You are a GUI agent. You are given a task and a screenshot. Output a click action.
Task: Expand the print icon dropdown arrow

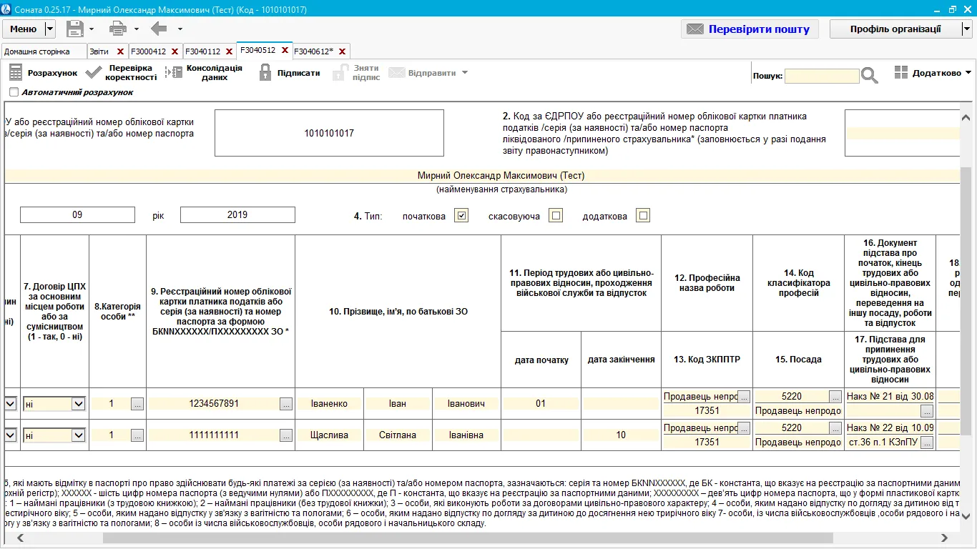(x=136, y=29)
